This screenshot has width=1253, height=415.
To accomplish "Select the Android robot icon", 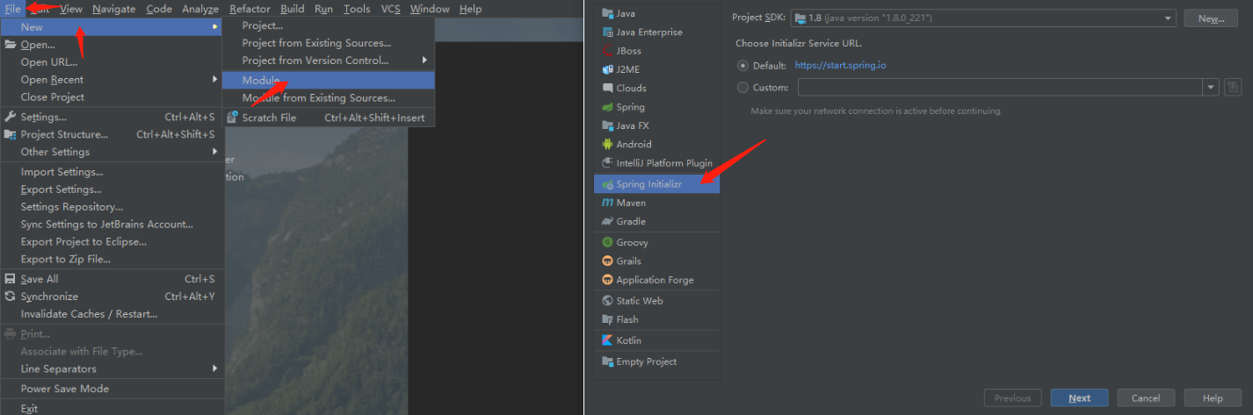I will click(607, 144).
